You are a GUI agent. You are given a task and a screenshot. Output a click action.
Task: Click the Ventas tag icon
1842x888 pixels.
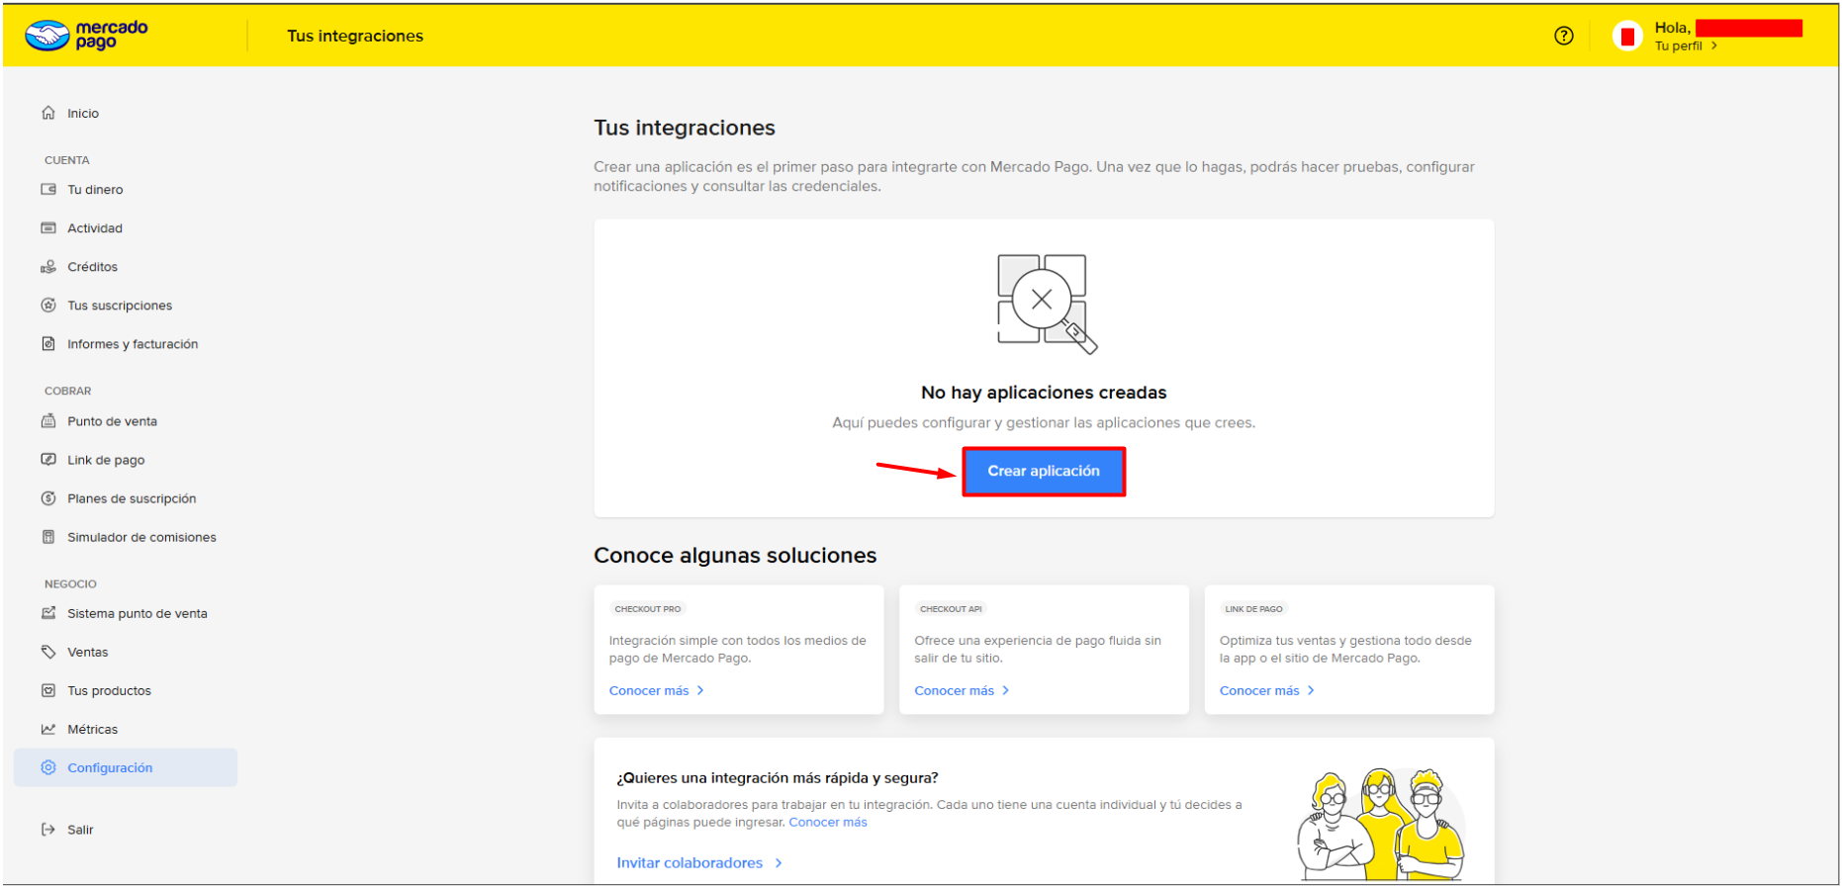point(48,652)
